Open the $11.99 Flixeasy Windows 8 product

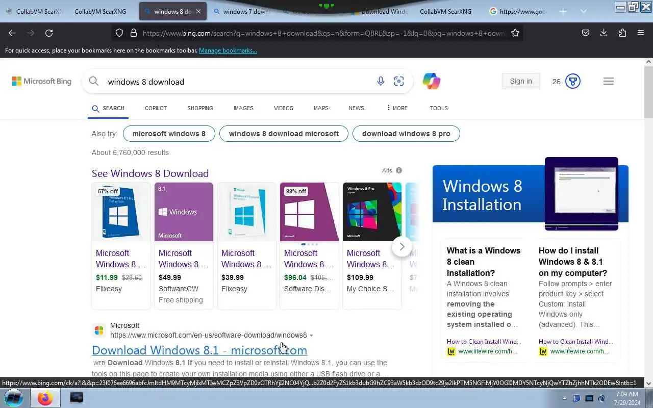(x=121, y=246)
